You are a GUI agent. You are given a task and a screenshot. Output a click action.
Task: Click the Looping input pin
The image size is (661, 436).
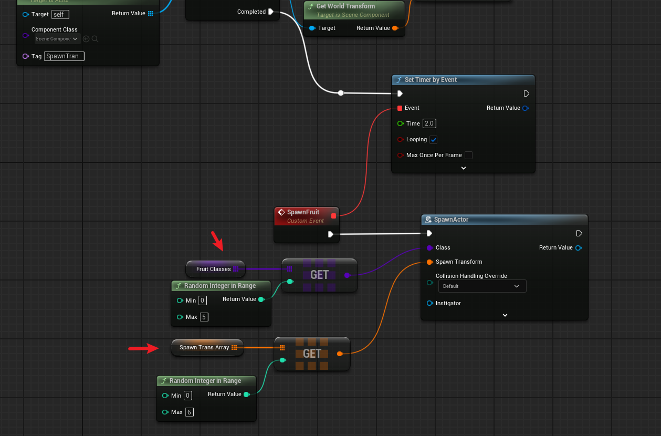[401, 139]
